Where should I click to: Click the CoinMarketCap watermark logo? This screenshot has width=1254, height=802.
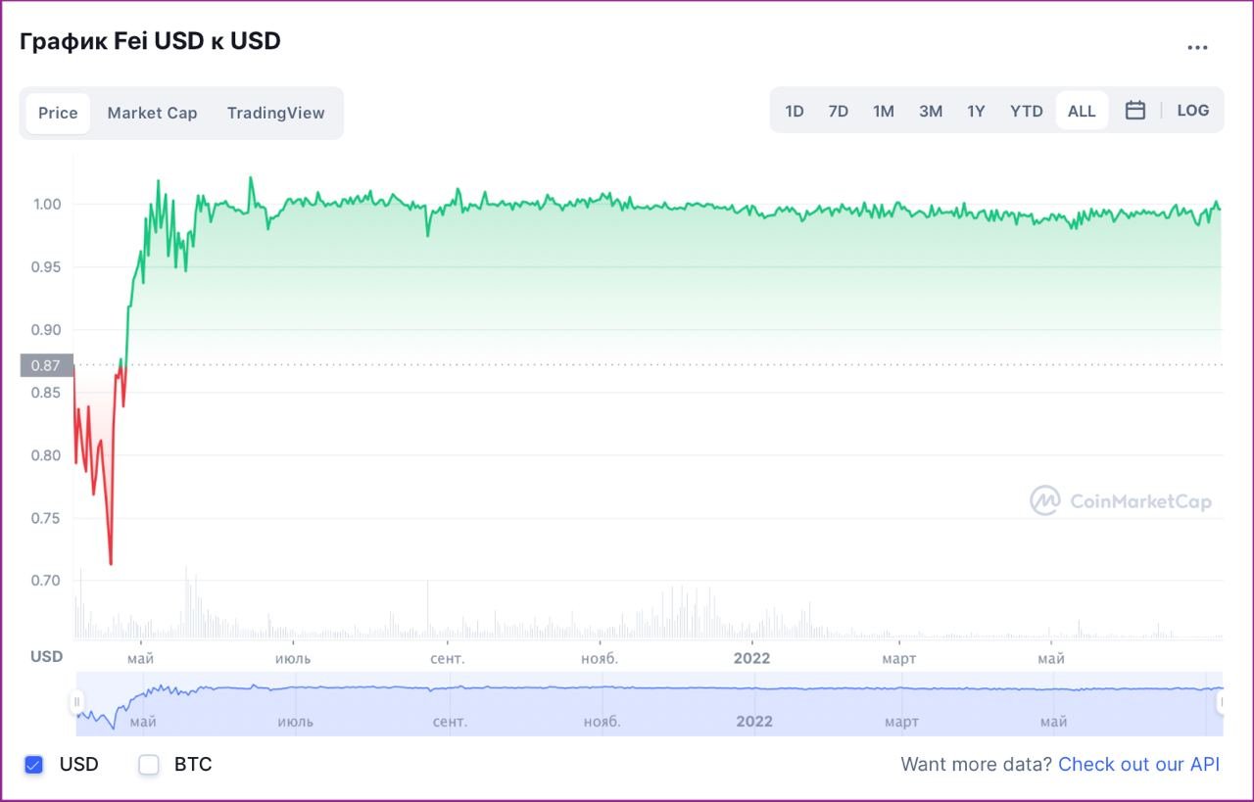[x=1120, y=501]
